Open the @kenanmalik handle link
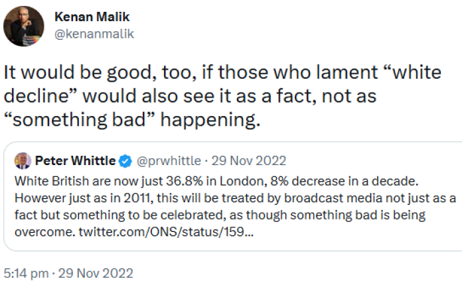This screenshot has height=287, width=462. (x=94, y=34)
